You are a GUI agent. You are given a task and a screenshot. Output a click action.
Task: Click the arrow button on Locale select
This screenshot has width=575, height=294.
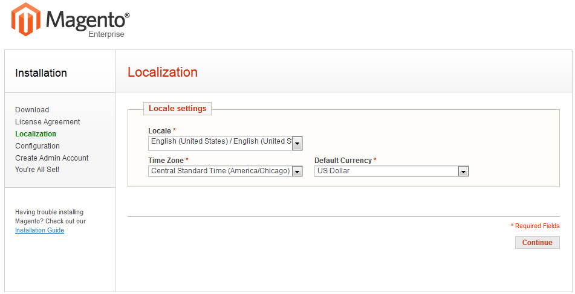[x=297, y=143]
